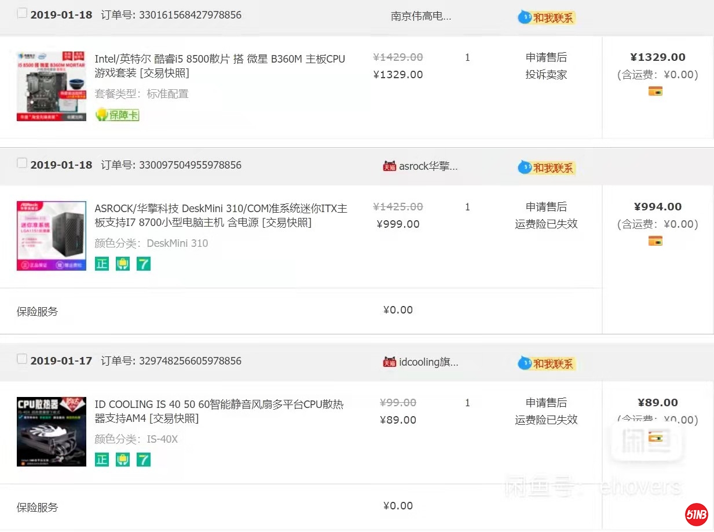Click the payment card icon under ¥1329.00

(x=655, y=91)
